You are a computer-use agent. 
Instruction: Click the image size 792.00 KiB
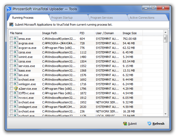[x=130, y=39]
